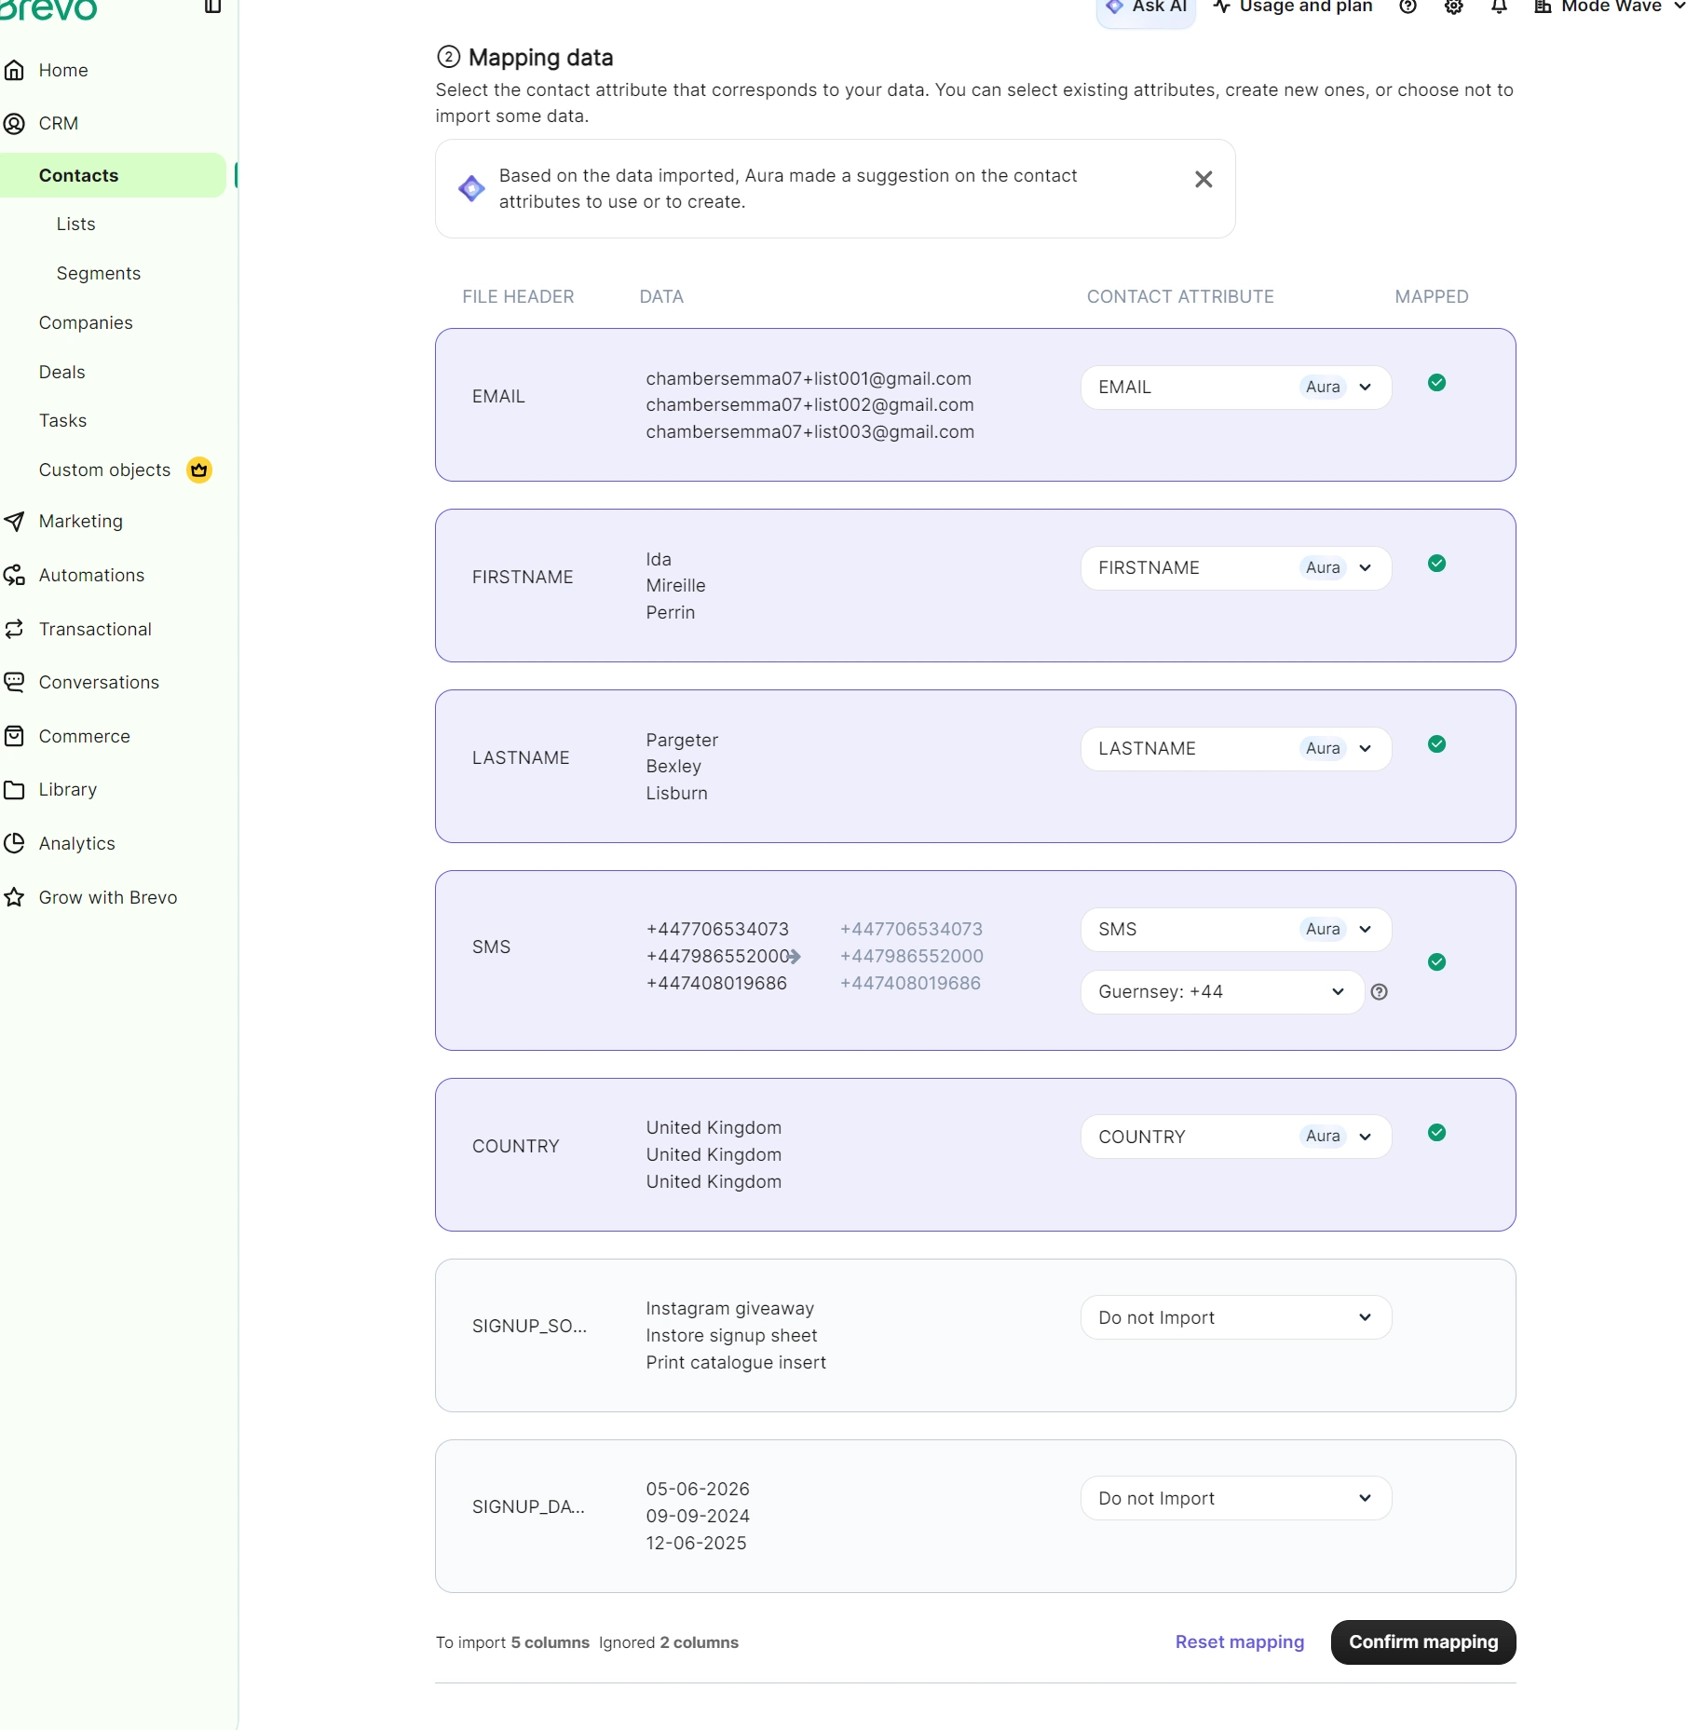Screen dimensions: 1700x1730
Task: Open Companies in sidebar
Action: point(86,322)
